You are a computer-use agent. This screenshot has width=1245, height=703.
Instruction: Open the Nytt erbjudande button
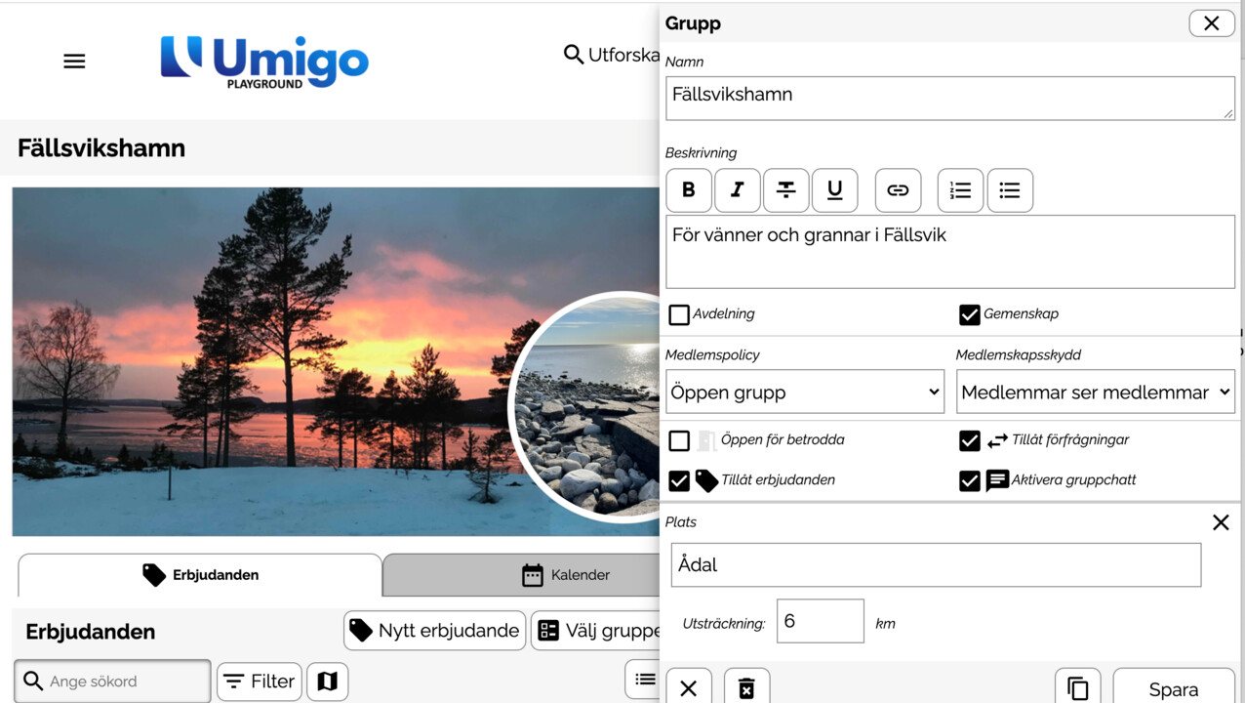coord(434,630)
